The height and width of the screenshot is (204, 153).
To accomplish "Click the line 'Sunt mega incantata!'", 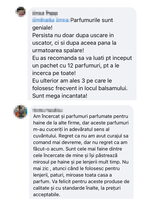I will tap(60, 96).
